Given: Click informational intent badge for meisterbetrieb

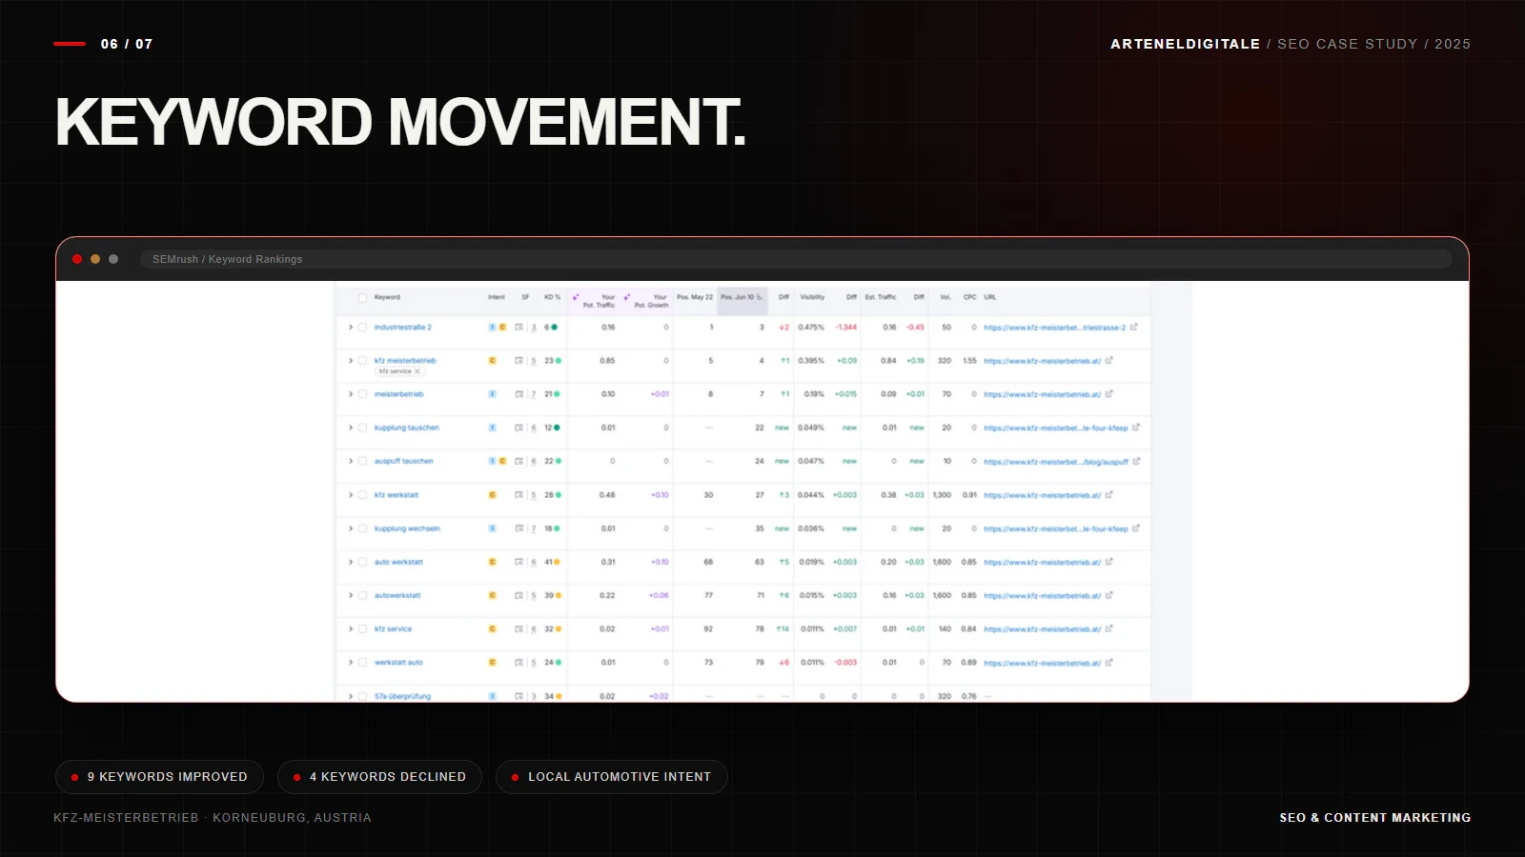Looking at the screenshot, I should (x=493, y=394).
